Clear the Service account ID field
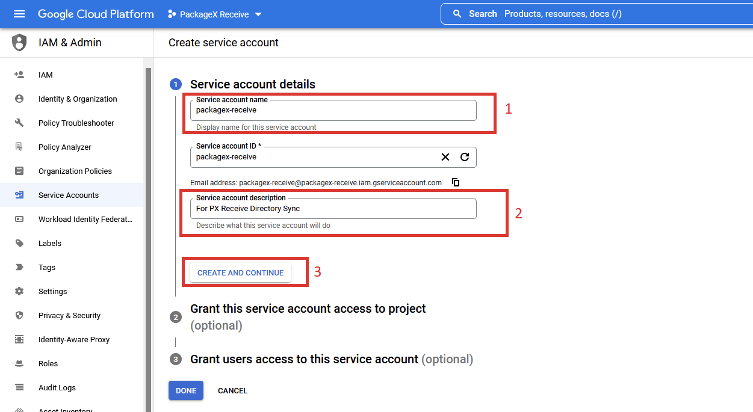The image size is (753, 412). [445, 157]
